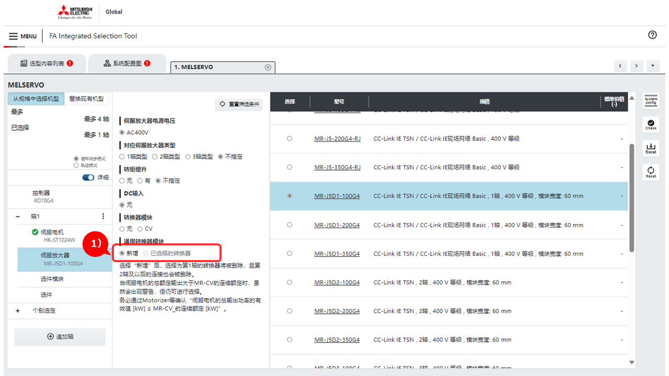Open MR-J5D2-100G4 model link

point(337,283)
